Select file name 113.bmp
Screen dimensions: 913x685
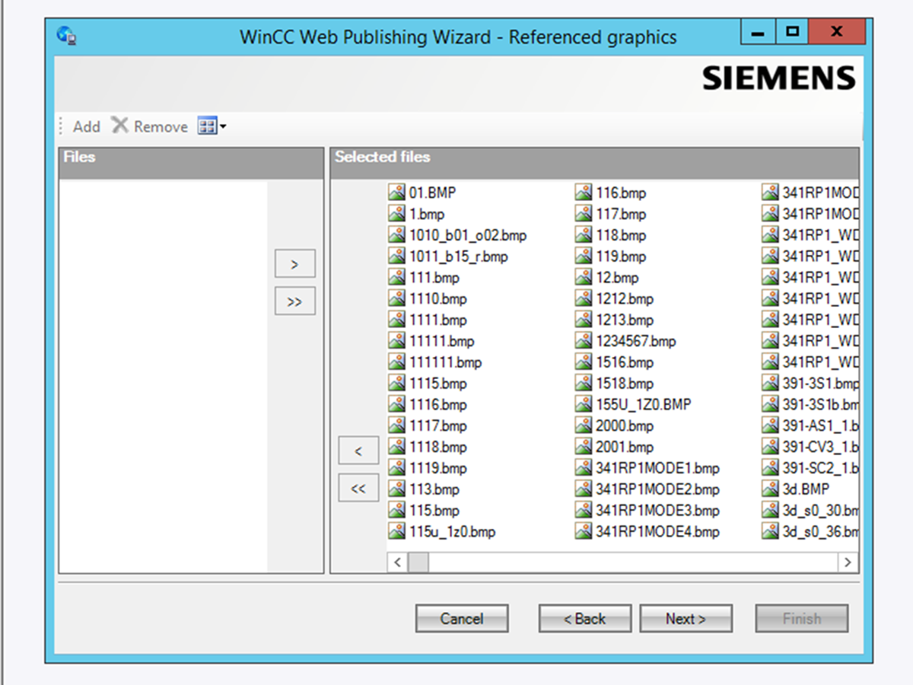pyautogui.click(x=434, y=489)
